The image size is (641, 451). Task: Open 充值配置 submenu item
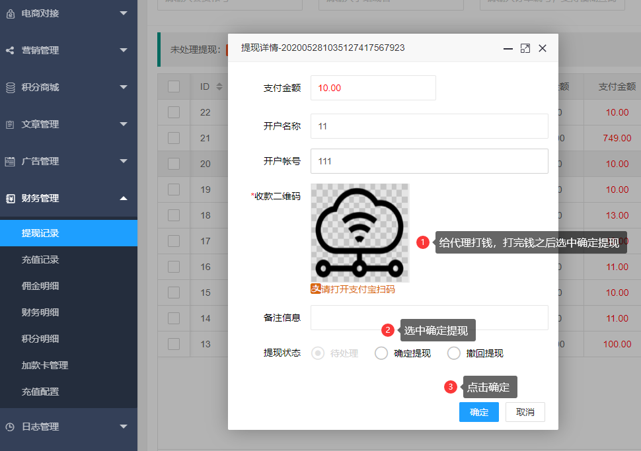tap(69, 392)
